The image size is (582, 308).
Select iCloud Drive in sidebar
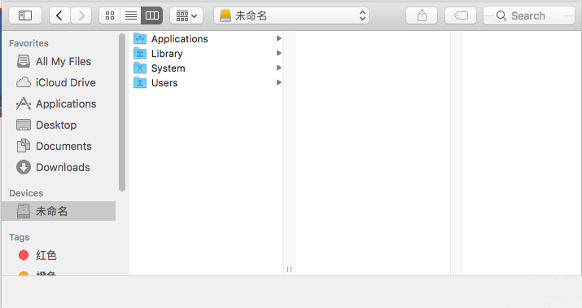(x=65, y=82)
